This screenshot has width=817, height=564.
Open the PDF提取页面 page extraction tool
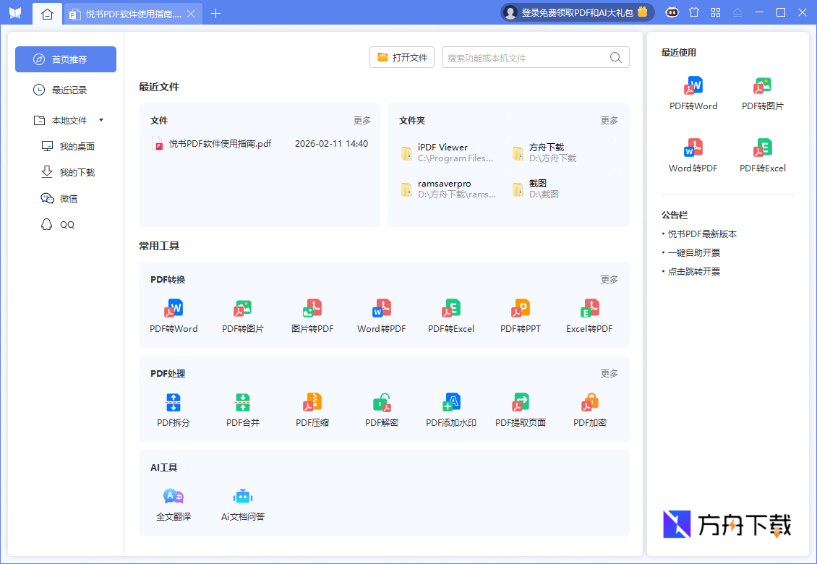click(520, 410)
